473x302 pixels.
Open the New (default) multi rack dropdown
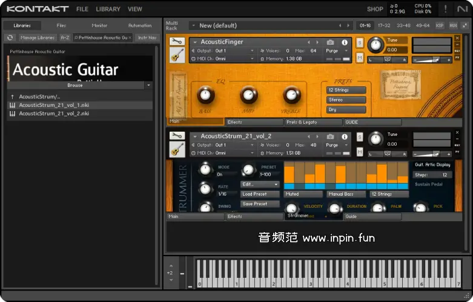pyautogui.click(x=194, y=25)
